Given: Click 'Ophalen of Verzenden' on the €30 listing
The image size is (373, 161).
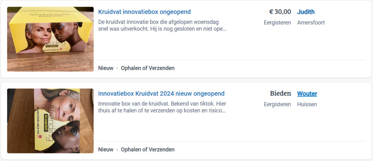Looking at the screenshot, I should click(148, 68).
